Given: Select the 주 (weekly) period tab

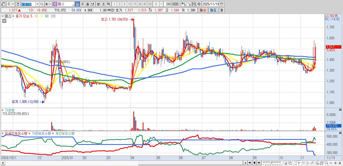Looking at the screenshot, I should 82,4.
